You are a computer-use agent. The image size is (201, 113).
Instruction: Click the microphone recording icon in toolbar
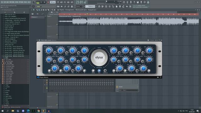131,2
